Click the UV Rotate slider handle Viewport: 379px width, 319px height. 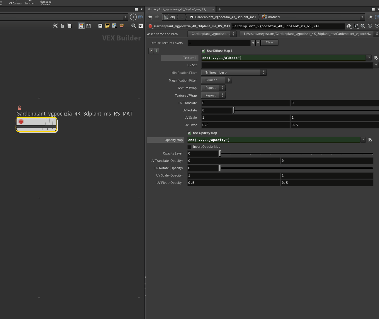pyautogui.click(x=233, y=110)
